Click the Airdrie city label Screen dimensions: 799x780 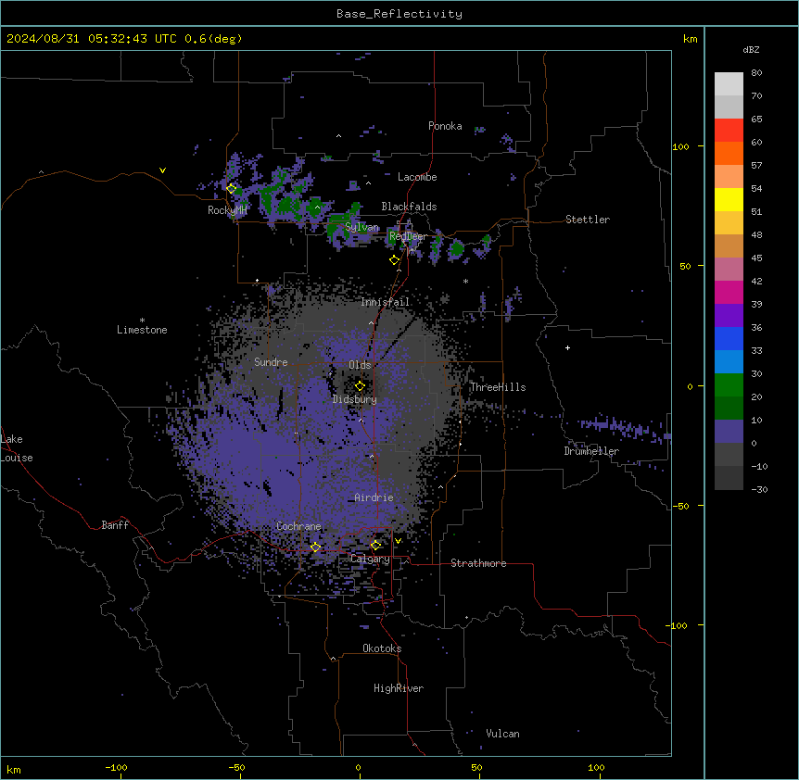click(x=374, y=497)
